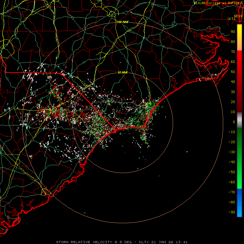Image resolution: width=244 pixels, height=244 pixels.
Task: Click the "[KT]" units label
Action: pyautogui.click(x=232, y=19)
